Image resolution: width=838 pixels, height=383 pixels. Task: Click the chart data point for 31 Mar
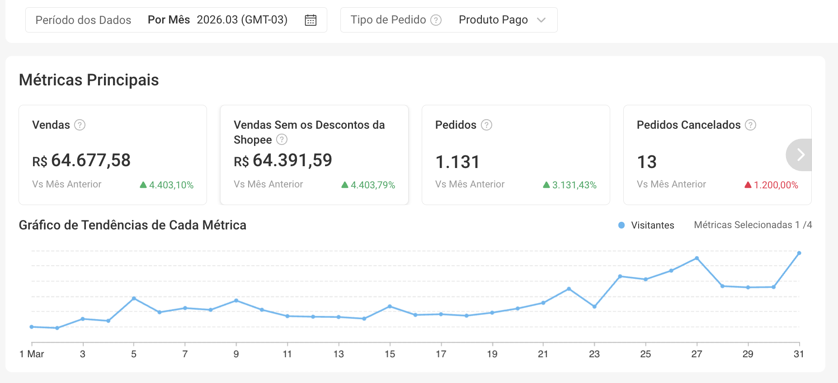click(799, 253)
